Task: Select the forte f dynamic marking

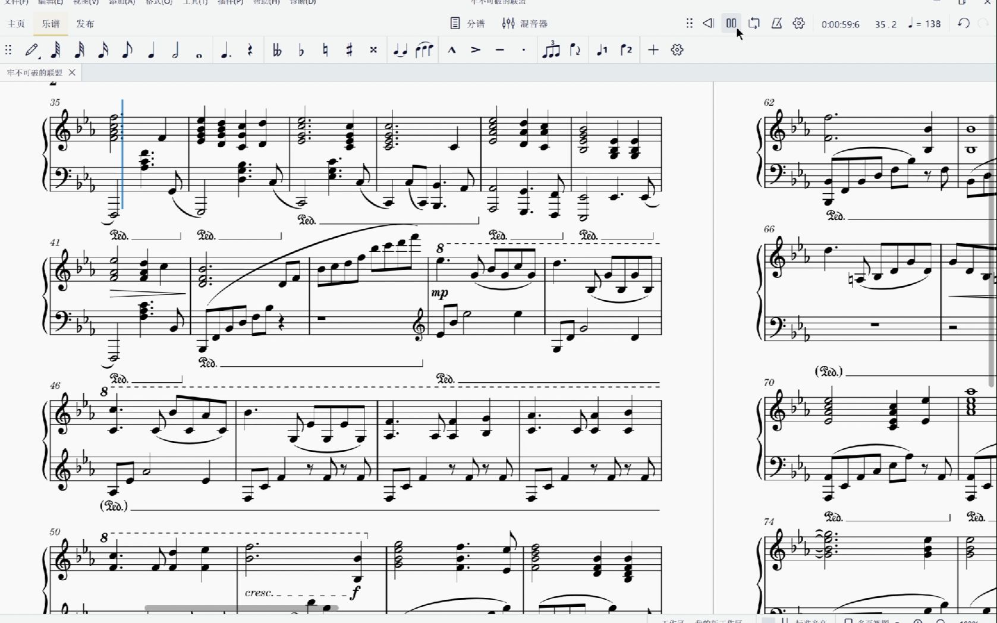Action: tap(356, 592)
